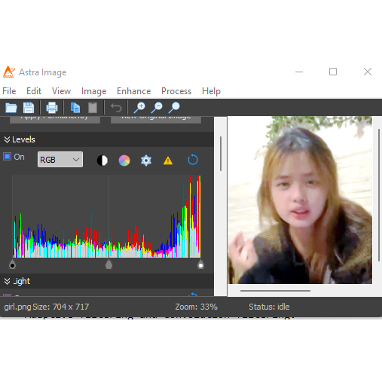This screenshot has height=382, width=382.
Task: Open a file with the folder icon
Action: pos(11,108)
